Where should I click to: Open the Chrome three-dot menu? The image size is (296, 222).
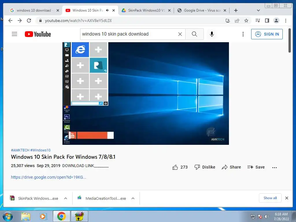286,21
